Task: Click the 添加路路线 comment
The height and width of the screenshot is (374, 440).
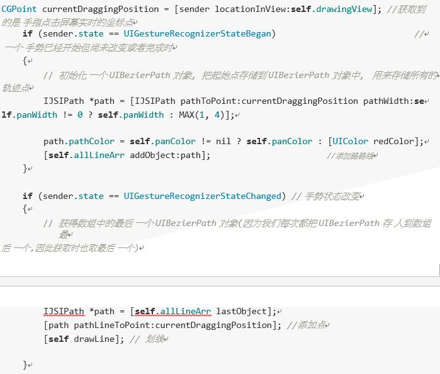Action: 351,156
